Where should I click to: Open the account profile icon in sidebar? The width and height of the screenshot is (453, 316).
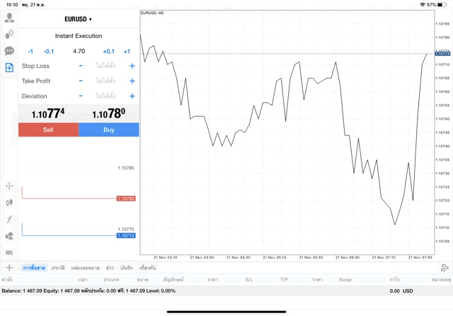pos(9,18)
